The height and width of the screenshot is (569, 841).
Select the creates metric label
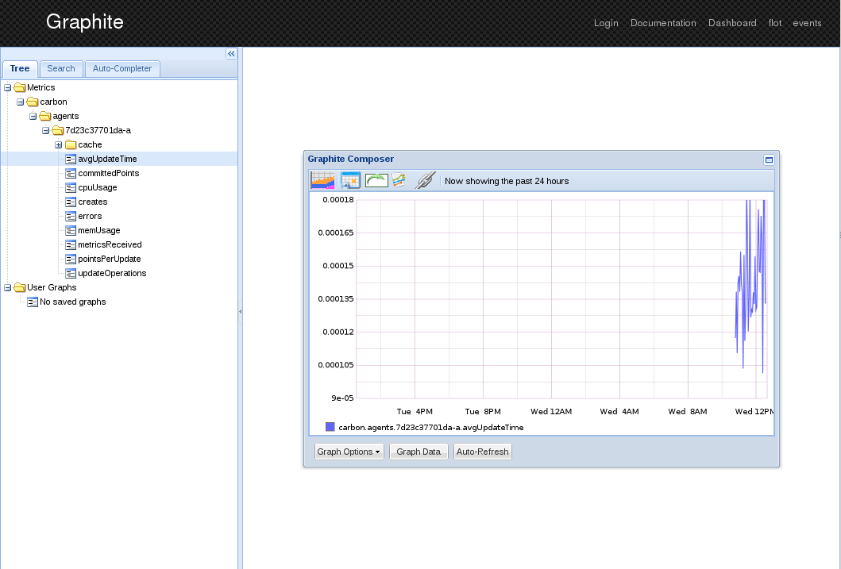tap(93, 202)
